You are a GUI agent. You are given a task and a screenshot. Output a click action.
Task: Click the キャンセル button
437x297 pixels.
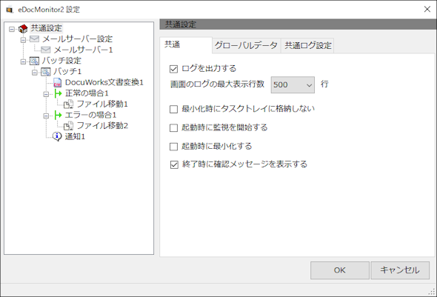[x=400, y=270]
